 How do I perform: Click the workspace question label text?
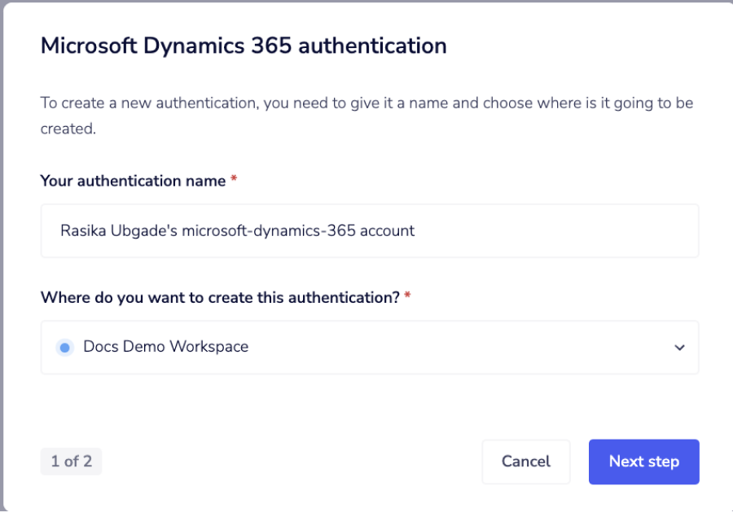(x=220, y=297)
